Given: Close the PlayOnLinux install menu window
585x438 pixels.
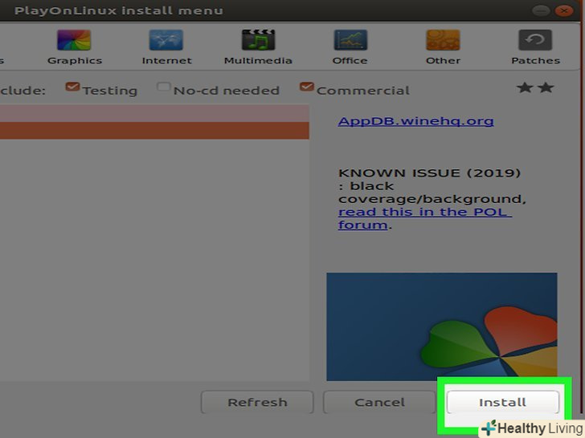Looking at the screenshot, I should point(564,10).
